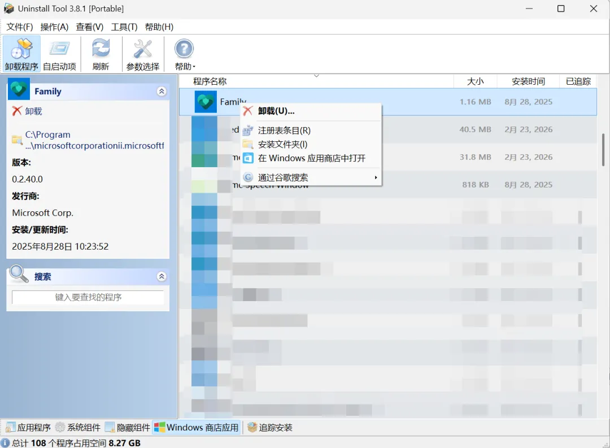Click the Google icon beside 通过谷歌搜索
The width and height of the screenshot is (610, 448).
click(248, 177)
